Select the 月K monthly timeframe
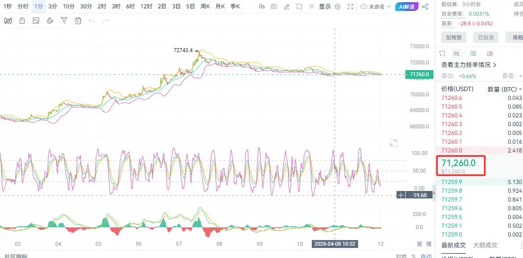The height and width of the screenshot is (258, 523). (220, 6)
